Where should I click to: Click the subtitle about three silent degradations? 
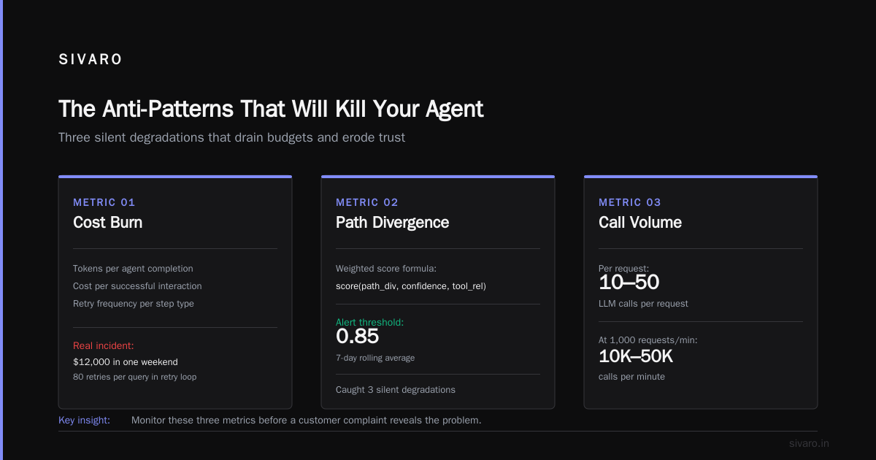231,137
